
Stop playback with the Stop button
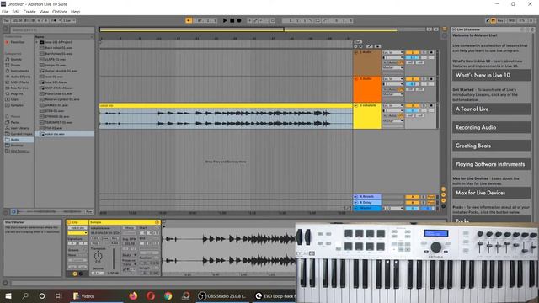click(x=232, y=20)
